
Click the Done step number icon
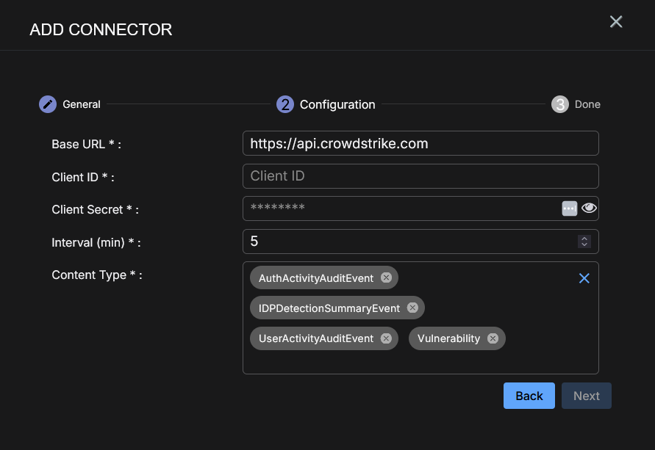point(560,104)
